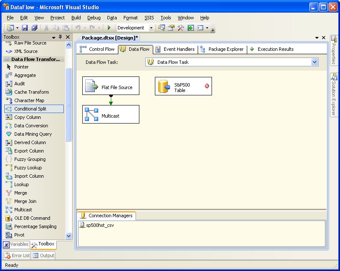Open the Undo history dropdown arrow

point(85,28)
